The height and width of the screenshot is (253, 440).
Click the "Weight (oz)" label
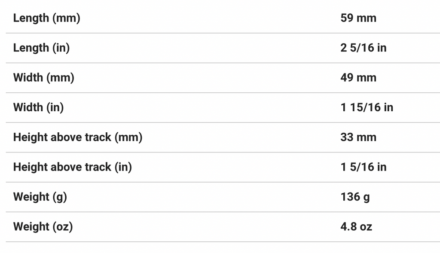43,227
